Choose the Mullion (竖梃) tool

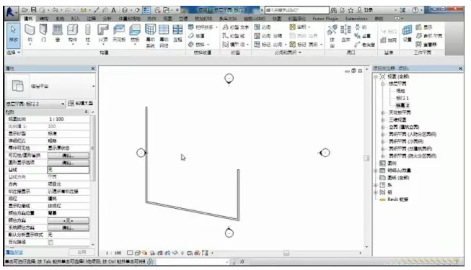tap(177, 34)
